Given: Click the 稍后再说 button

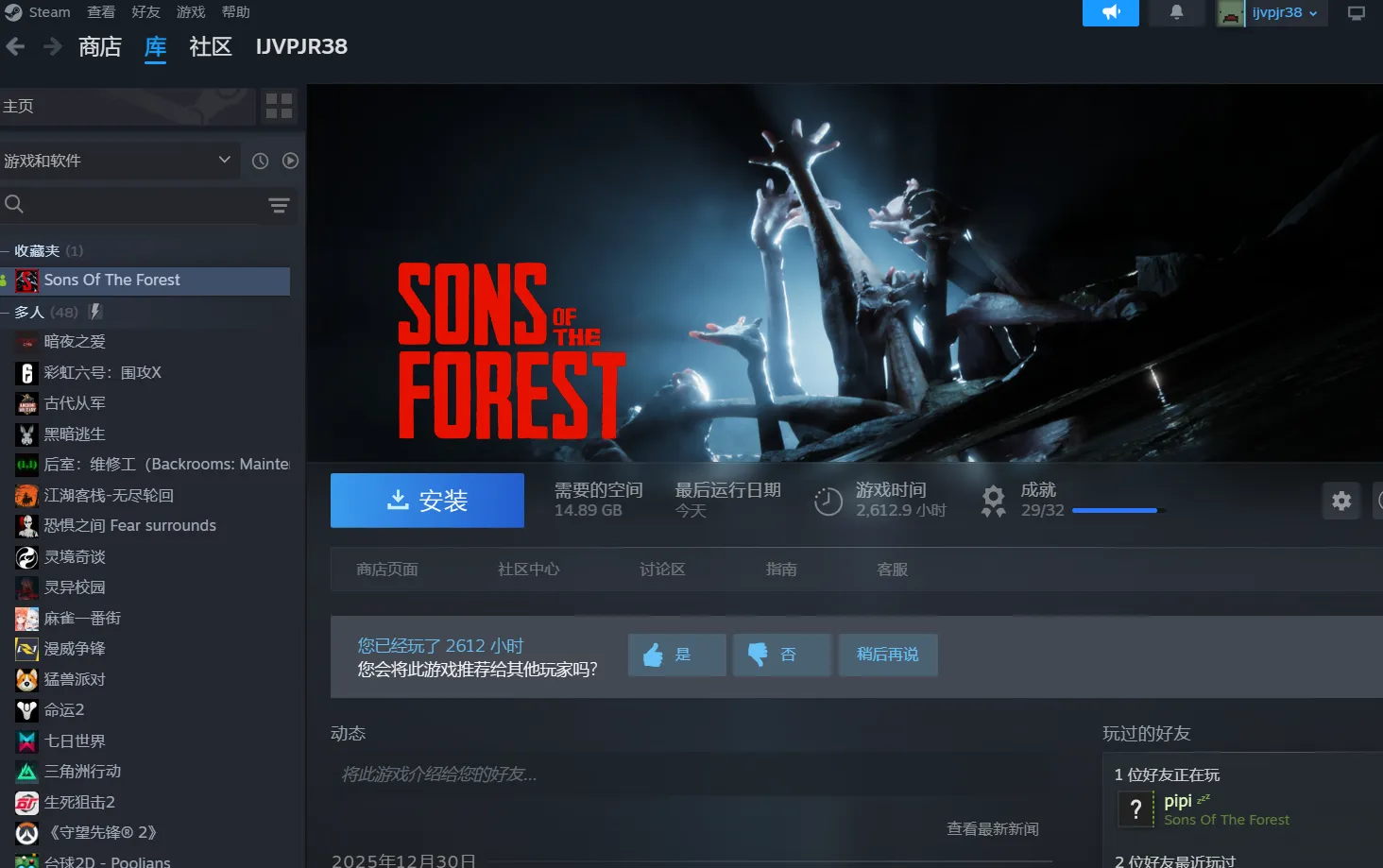Looking at the screenshot, I should pos(887,655).
